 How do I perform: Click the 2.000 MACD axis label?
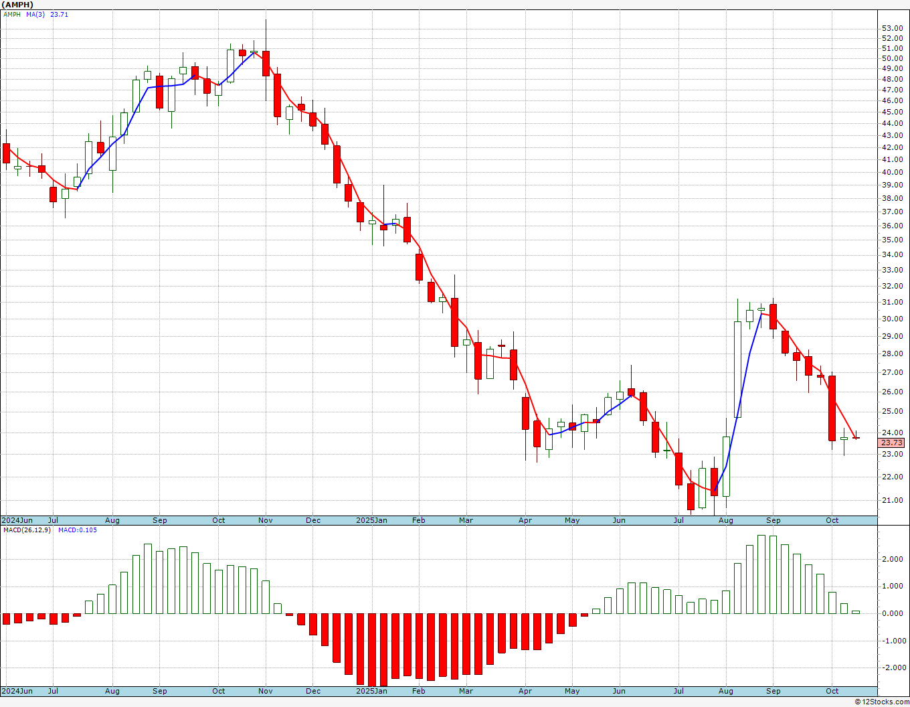[x=893, y=559]
